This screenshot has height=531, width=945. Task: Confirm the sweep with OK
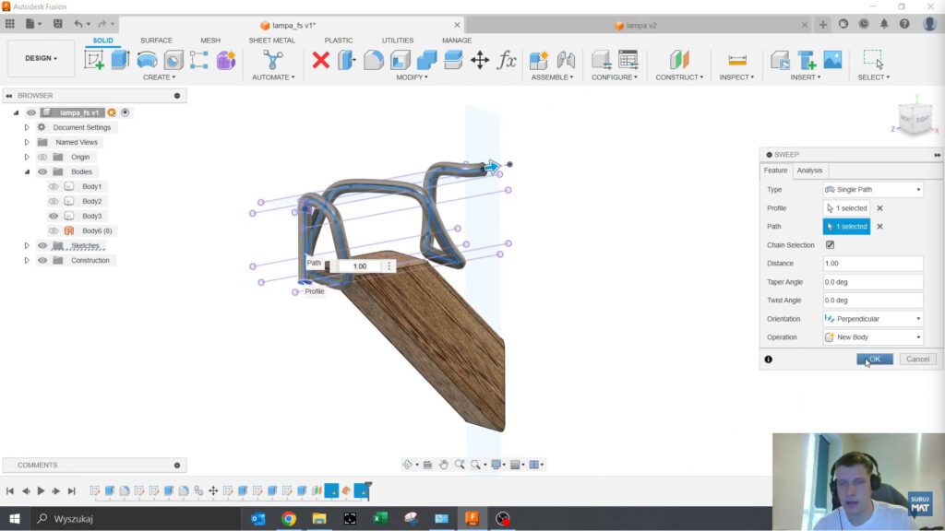tap(874, 359)
